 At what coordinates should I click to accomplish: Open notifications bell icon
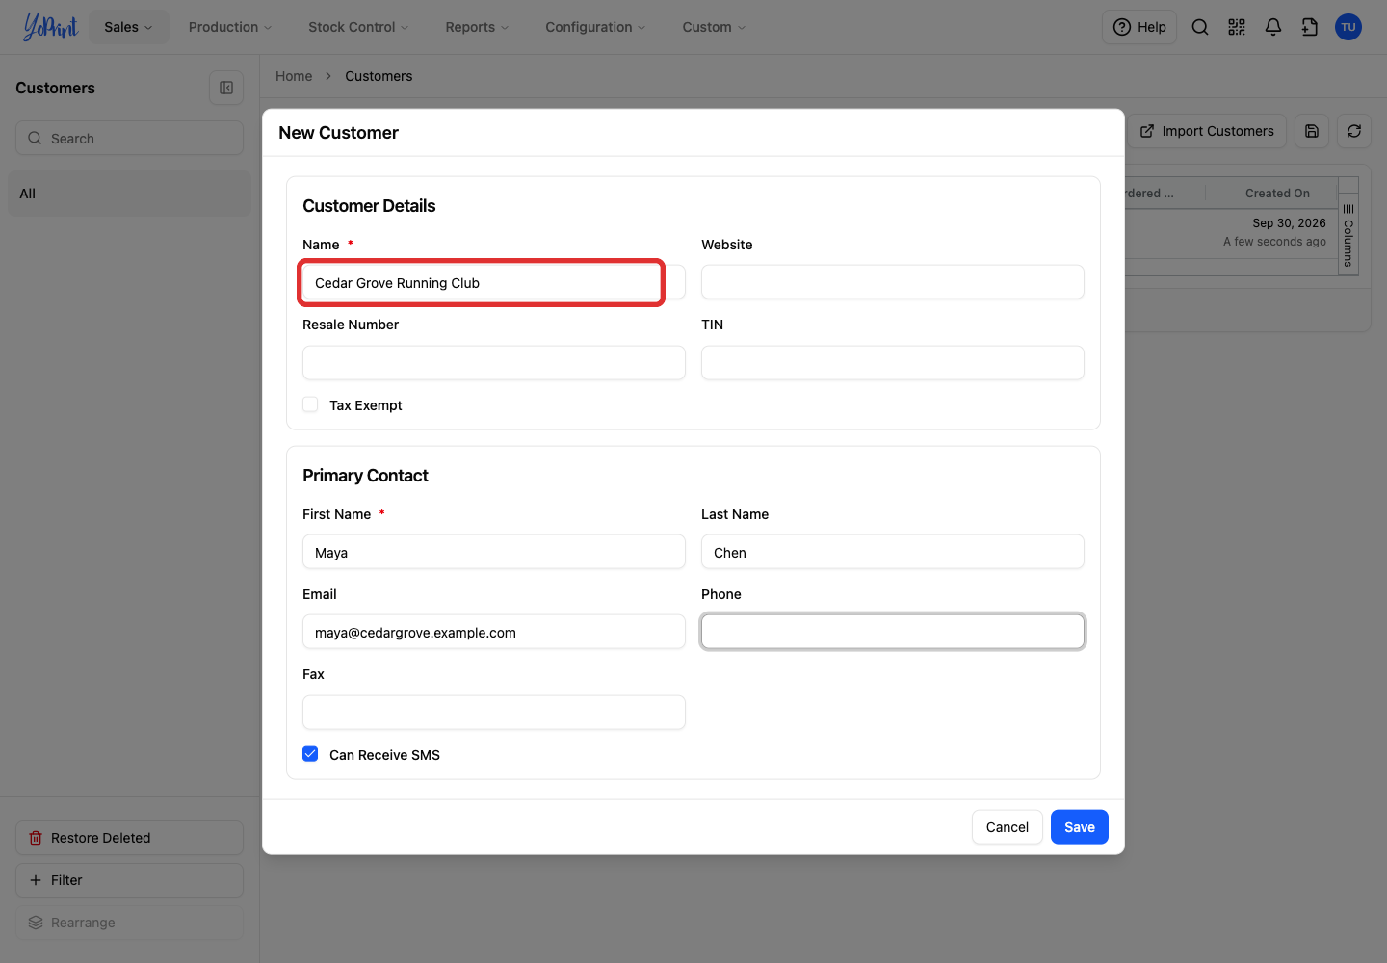click(x=1273, y=27)
